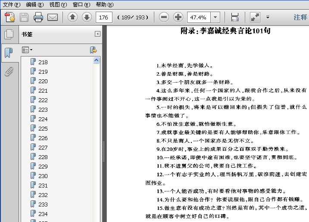309x222 pixels.
Task: Click the create PDF icon
Action: (x=9, y=17)
